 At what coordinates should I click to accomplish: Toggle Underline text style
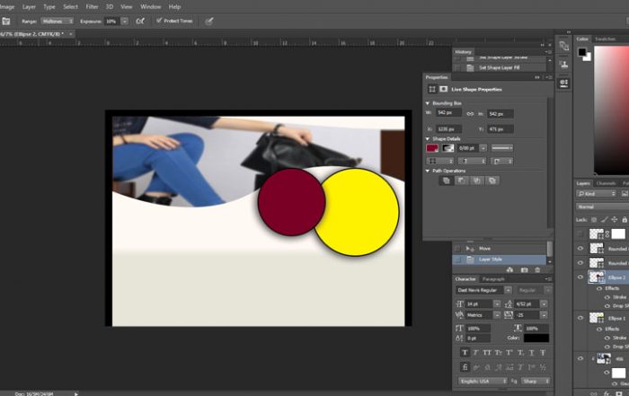click(532, 353)
